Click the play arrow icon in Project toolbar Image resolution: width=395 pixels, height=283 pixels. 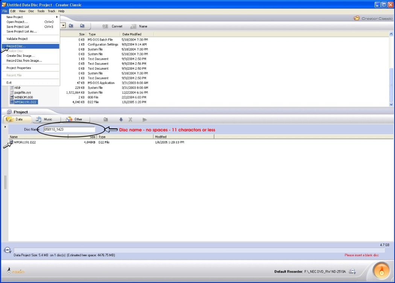pos(144,119)
